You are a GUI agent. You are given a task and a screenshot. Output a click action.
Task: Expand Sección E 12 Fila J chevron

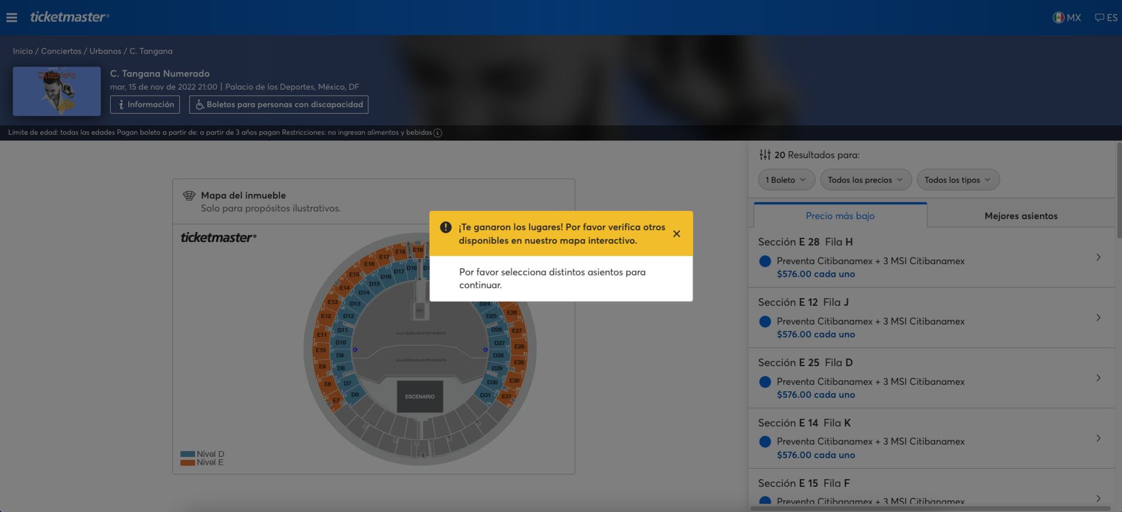coord(1098,318)
